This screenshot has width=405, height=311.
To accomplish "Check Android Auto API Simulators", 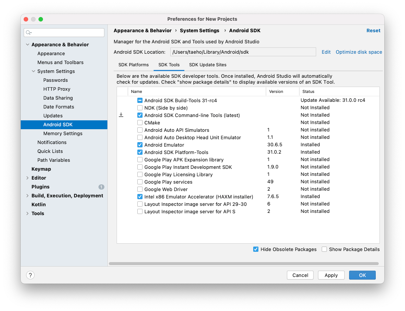I will [140, 130].
